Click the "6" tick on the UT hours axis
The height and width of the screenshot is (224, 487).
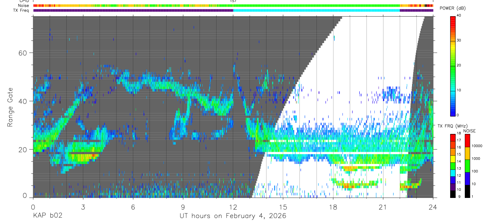(x=133, y=207)
